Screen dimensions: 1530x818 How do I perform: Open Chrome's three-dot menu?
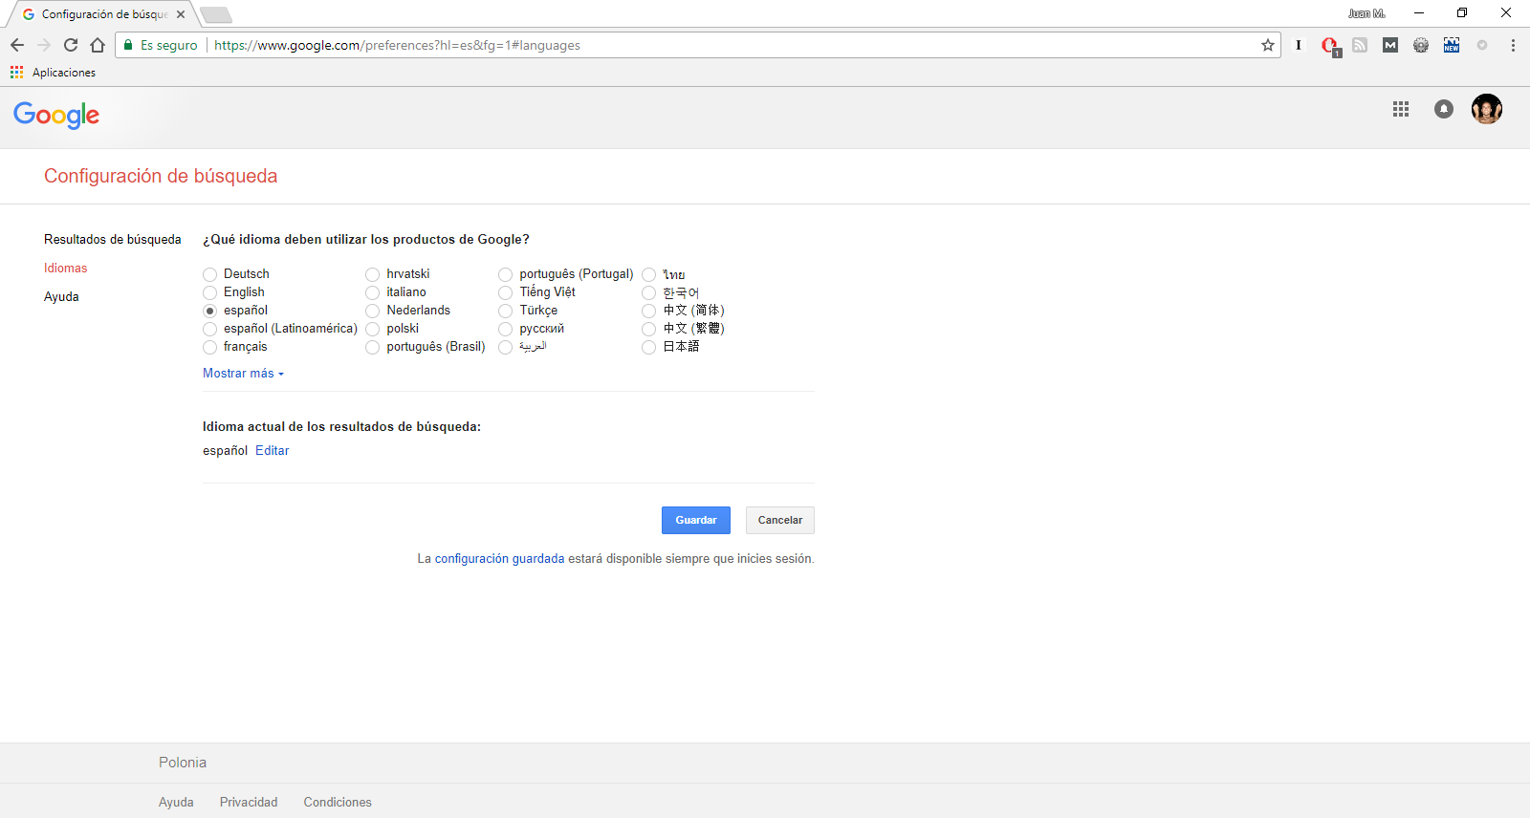1513,45
